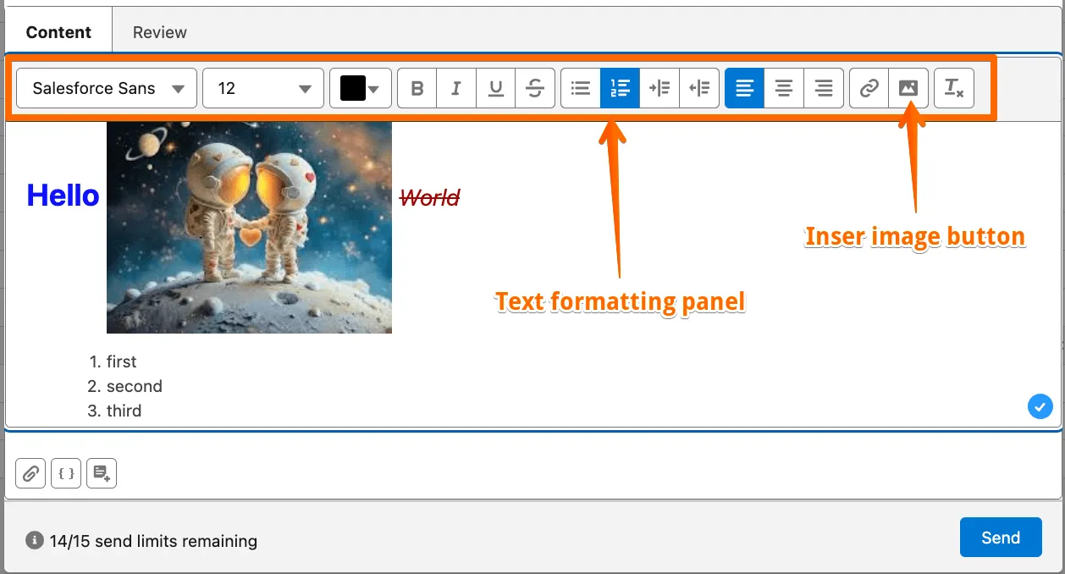Image resolution: width=1065 pixels, height=574 pixels.
Task: Toggle italic formatting
Action: (456, 88)
